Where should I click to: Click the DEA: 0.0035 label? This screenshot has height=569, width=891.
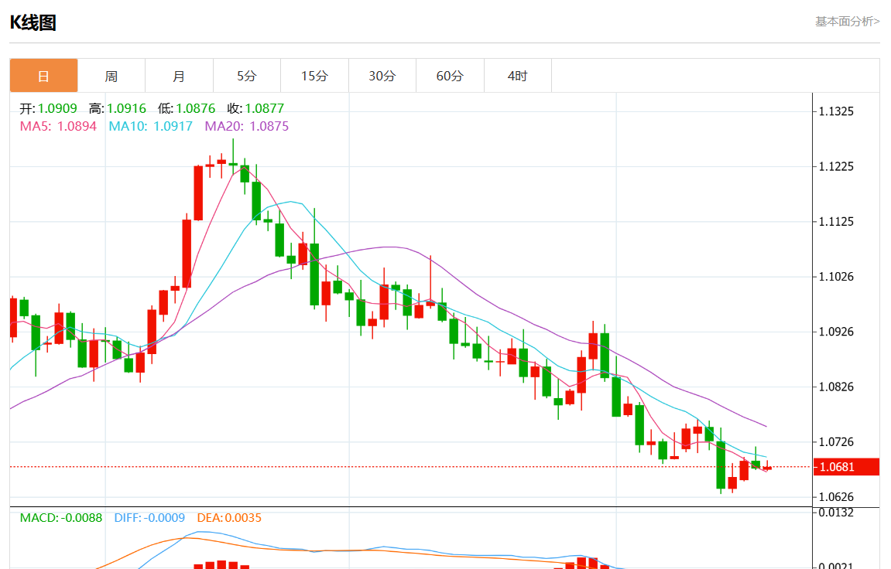tap(229, 517)
